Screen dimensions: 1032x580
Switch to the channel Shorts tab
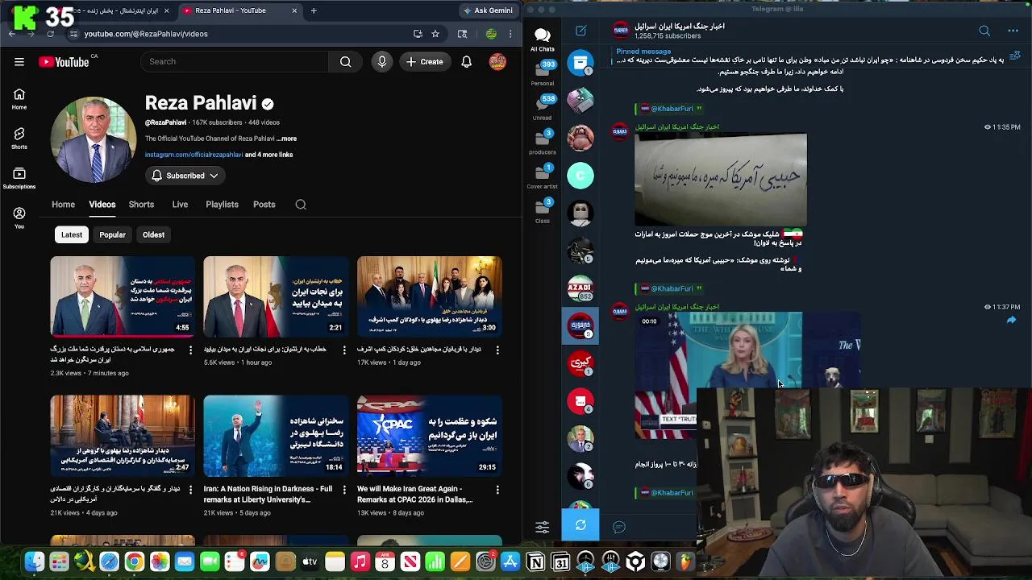pos(141,205)
